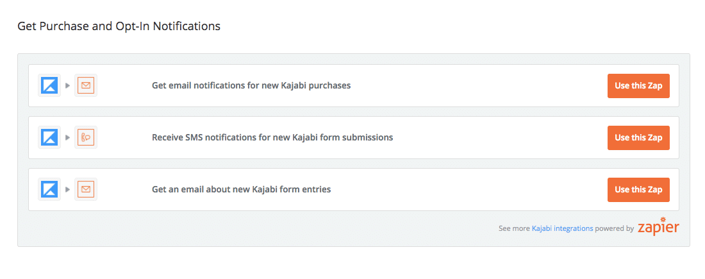705x279 pixels.
Task: Click the arrow icon in the purchases Zap row
Action: point(67,85)
